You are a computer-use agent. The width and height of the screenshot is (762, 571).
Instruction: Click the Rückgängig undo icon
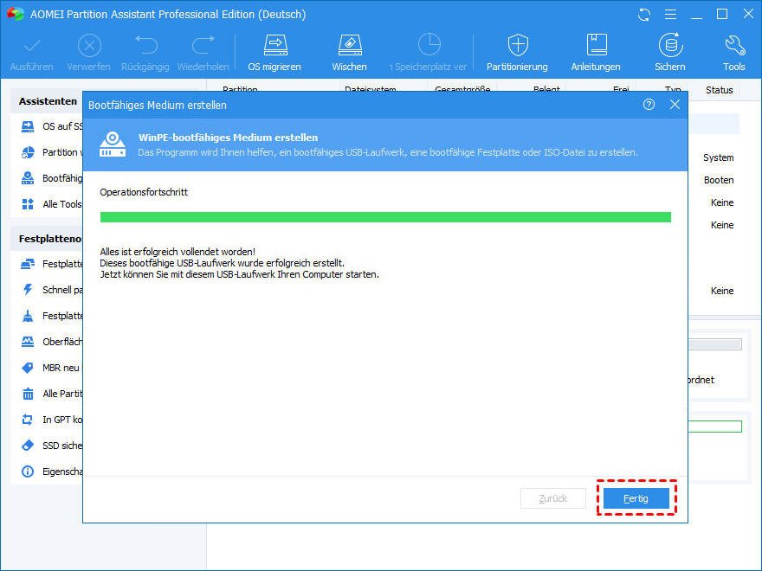(145, 45)
